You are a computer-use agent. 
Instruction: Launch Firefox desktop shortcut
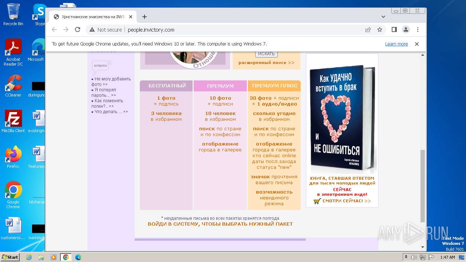pos(13,157)
